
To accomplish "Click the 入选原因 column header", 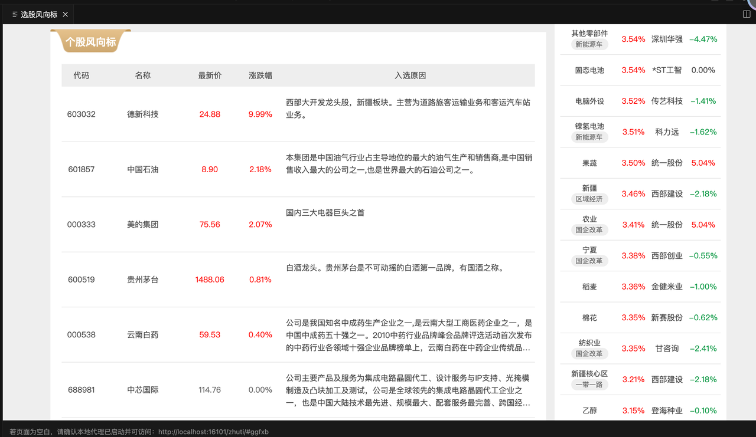I will 410,75.
